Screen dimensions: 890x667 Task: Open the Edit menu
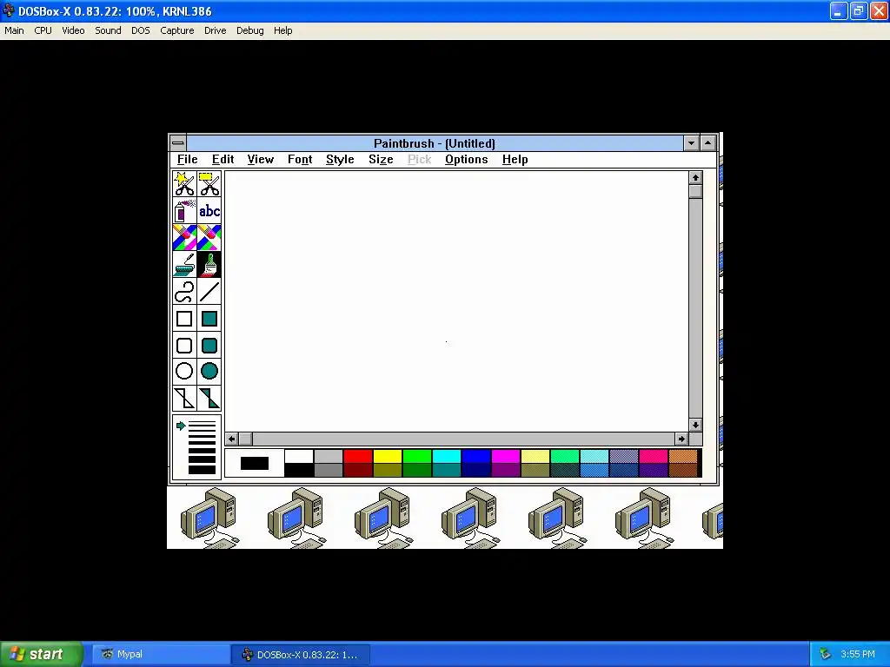(x=222, y=160)
